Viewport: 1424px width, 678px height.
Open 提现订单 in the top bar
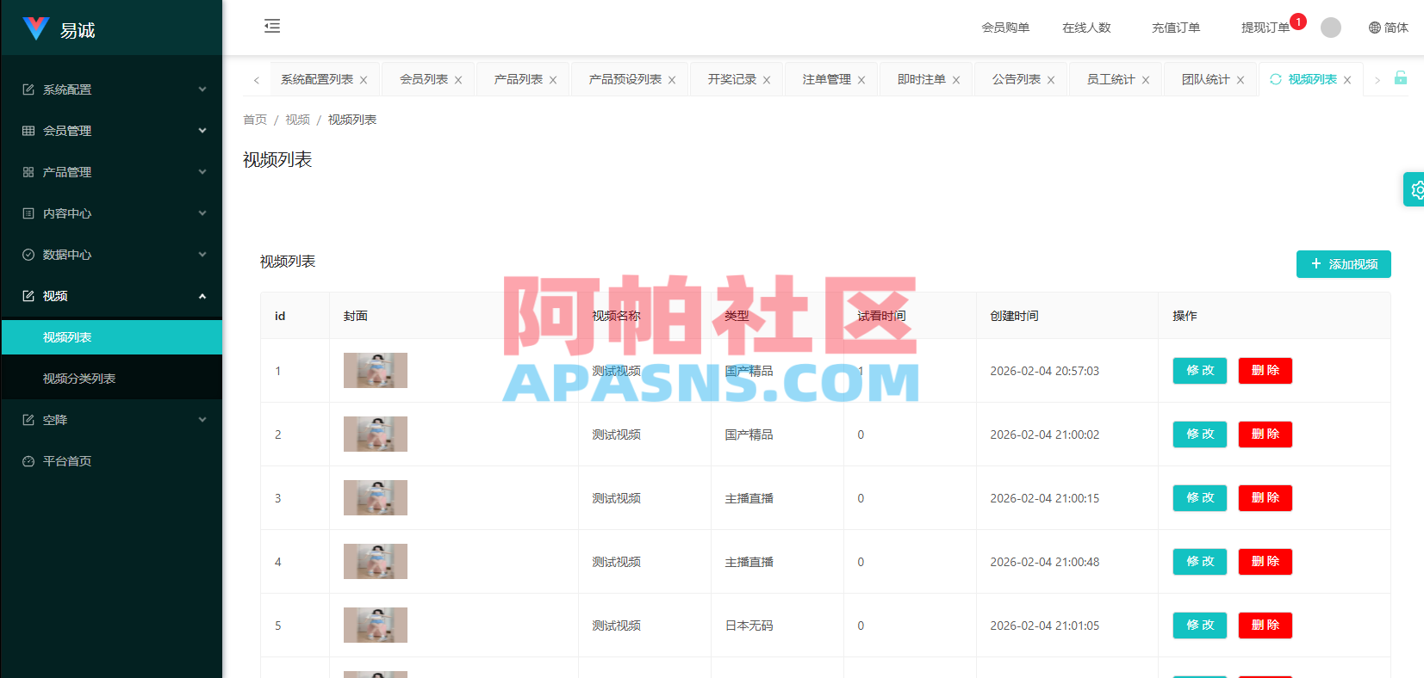(x=1265, y=28)
